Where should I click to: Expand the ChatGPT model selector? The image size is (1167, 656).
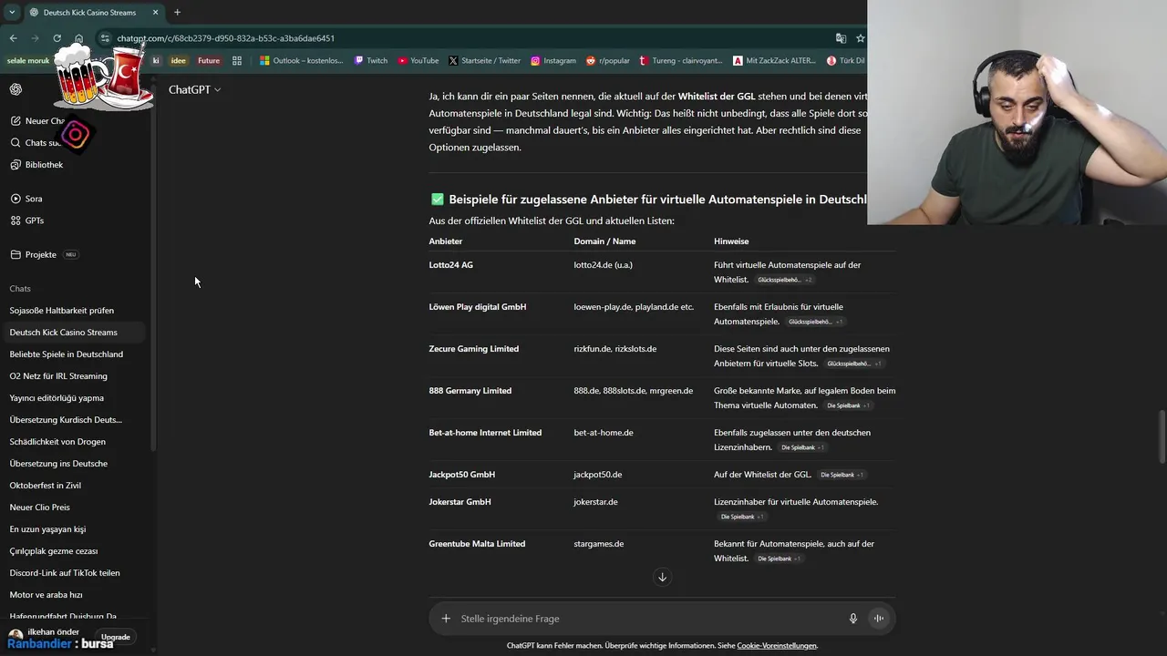click(x=194, y=89)
